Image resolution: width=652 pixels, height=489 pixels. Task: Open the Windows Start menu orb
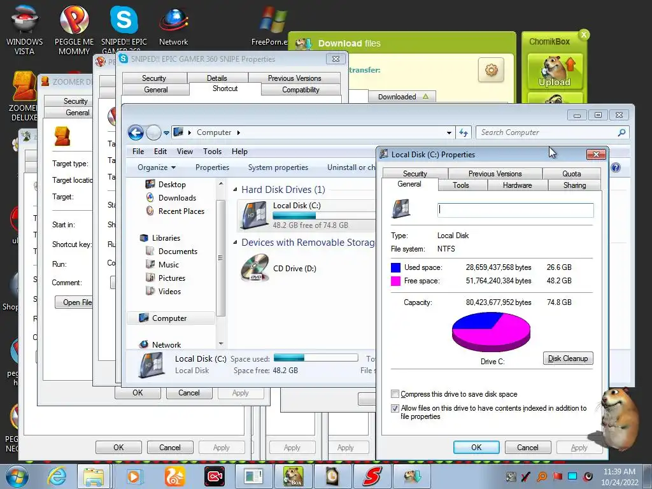(17, 476)
